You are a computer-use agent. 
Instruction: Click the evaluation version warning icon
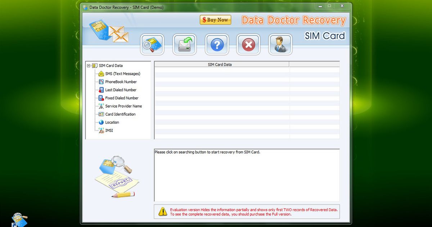pyautogui.click(x=162, y=212)
